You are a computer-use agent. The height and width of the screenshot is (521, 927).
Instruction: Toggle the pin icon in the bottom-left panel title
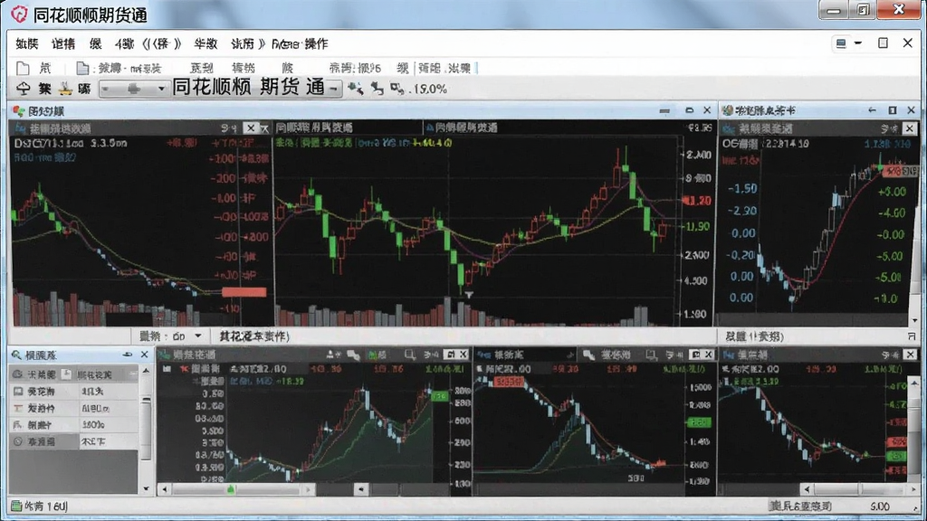[x=127, y=355]
